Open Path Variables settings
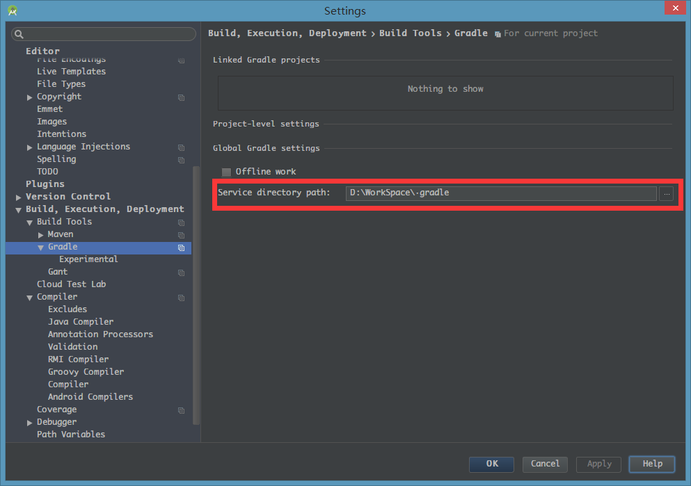Viewport: 691px width, 486px height. (x=71, y=435)
